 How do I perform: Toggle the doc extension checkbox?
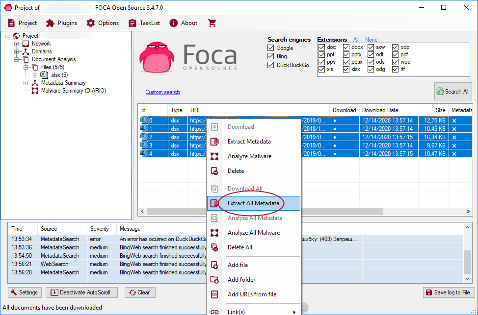[x=321, y=47]
